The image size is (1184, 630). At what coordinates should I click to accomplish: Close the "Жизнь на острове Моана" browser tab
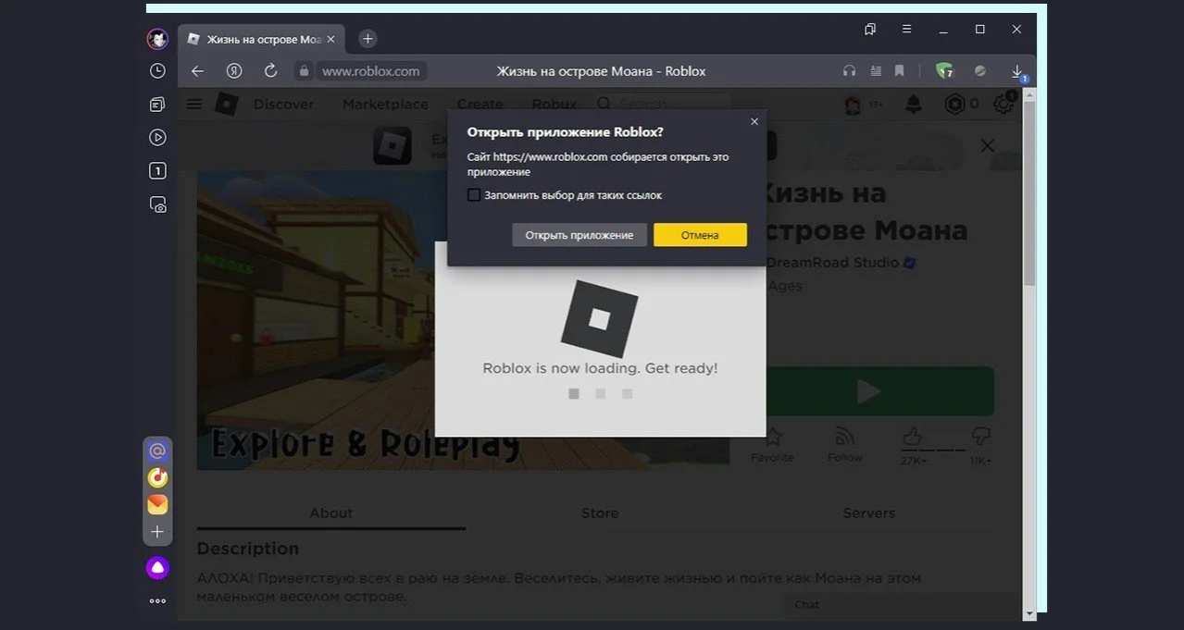[x=330, y=39]
